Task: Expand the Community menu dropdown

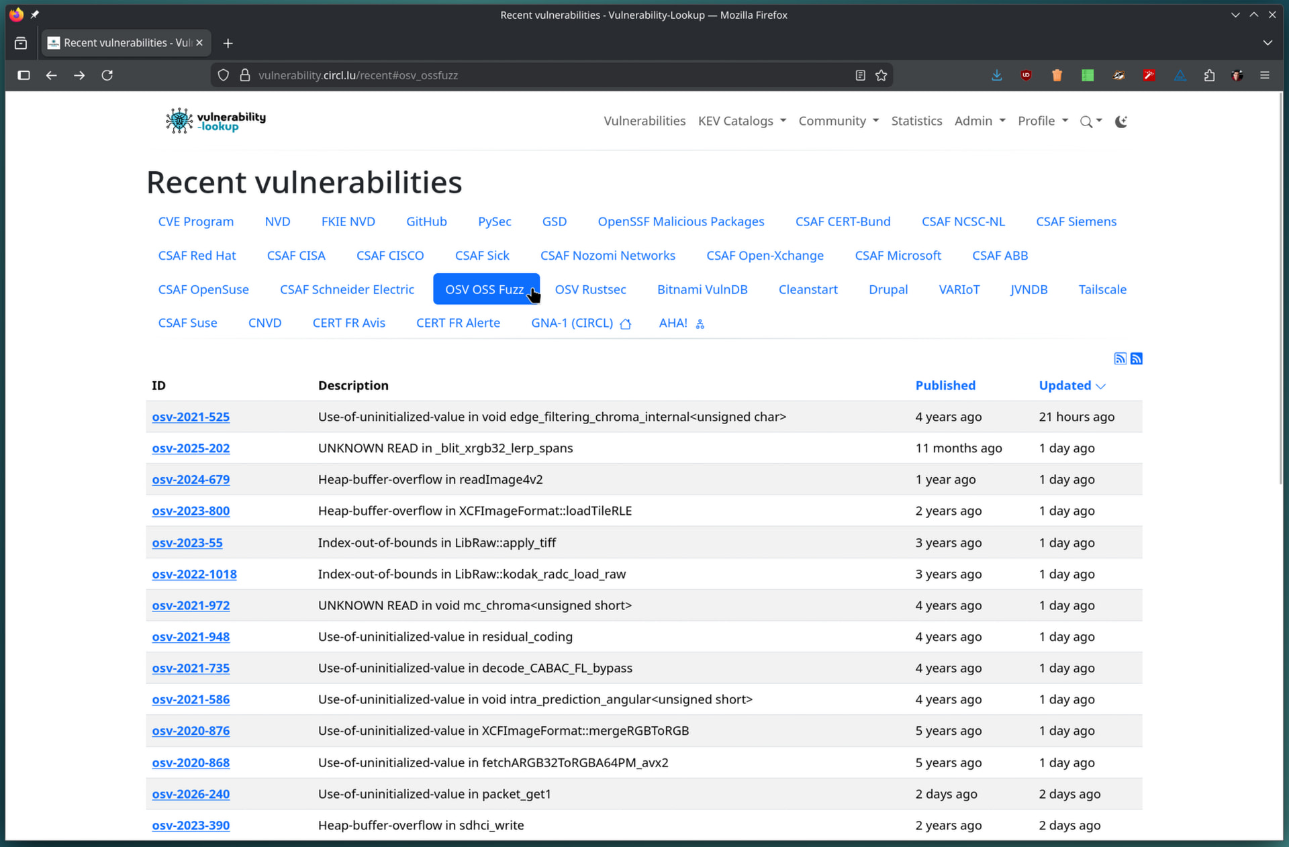Action: (x=838, y=121)
